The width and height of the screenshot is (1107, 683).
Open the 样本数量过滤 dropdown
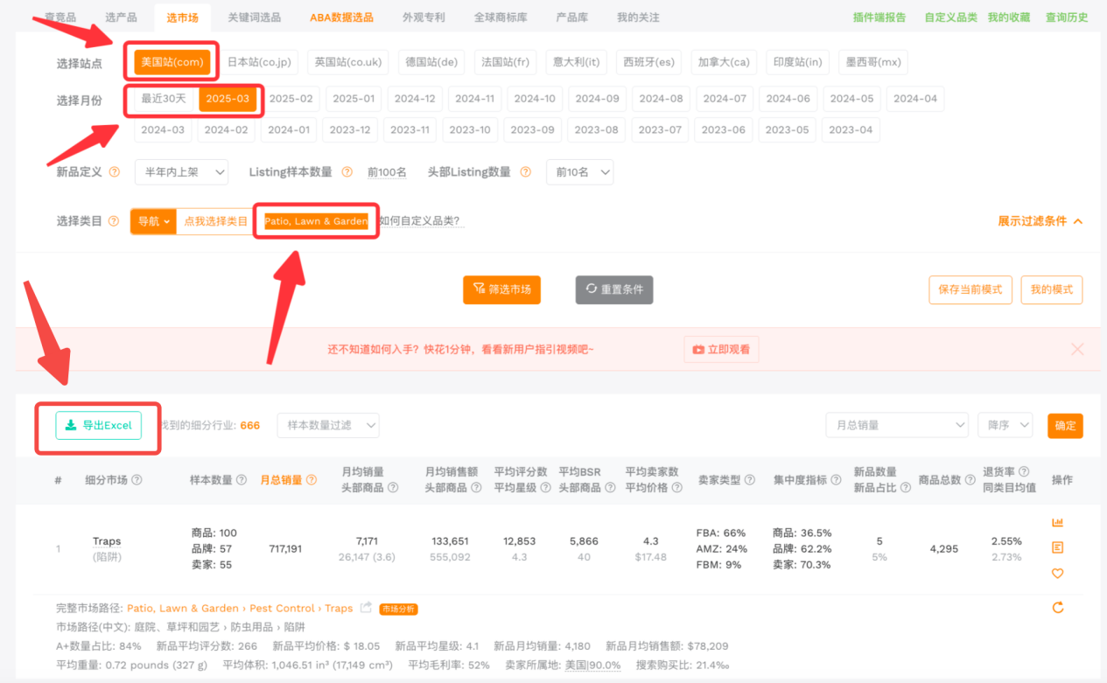(328, 425)
